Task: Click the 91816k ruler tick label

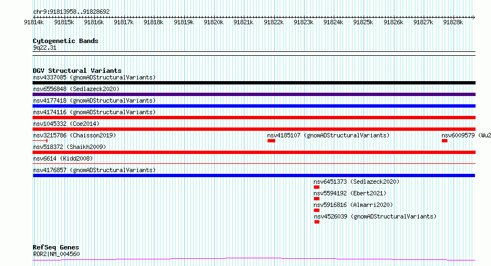Action: point(94,22)
